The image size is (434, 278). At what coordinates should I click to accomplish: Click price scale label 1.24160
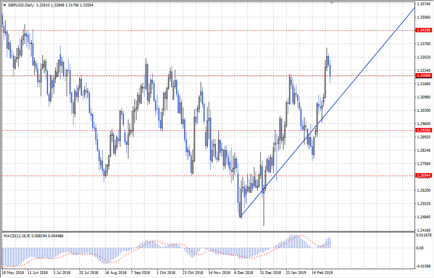click(x=424, y=230)
